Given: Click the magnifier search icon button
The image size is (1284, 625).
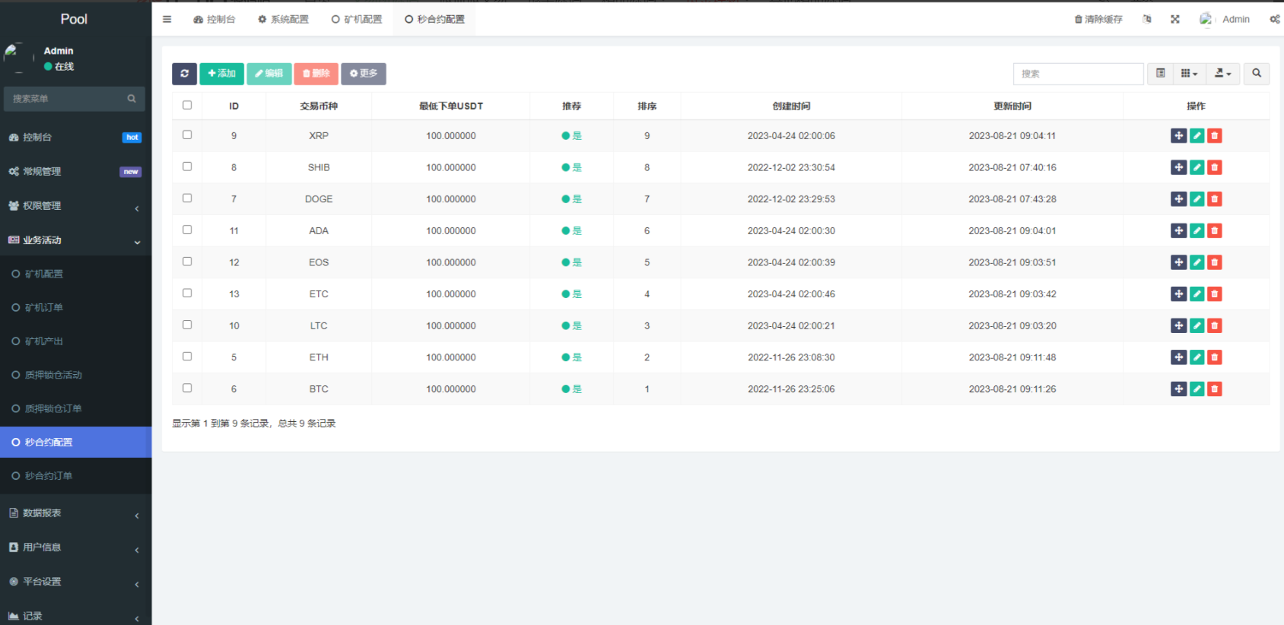Looking at the screenshot, I should pyautogui.click(x=1256, y=74).
